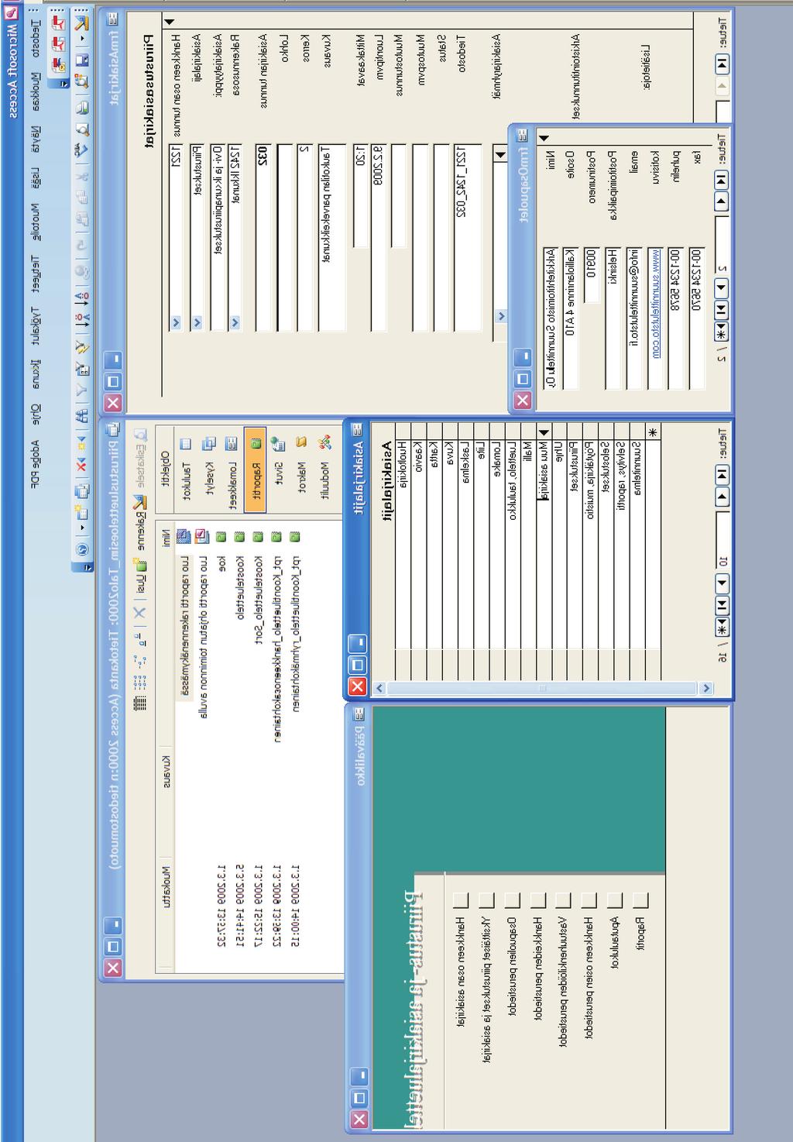
Task: Select the Moduulit object icon
Action: click(325, 442)
